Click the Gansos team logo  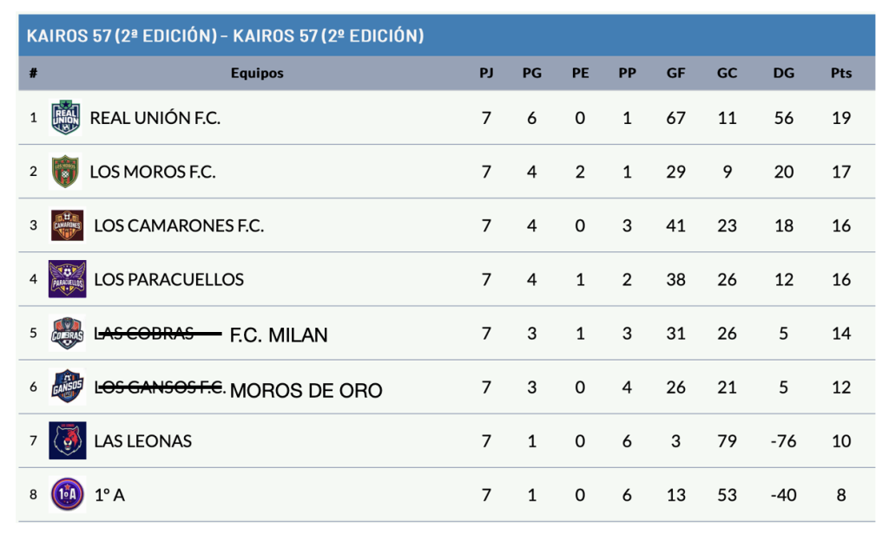pyautogui.click(x=68, y=387)
